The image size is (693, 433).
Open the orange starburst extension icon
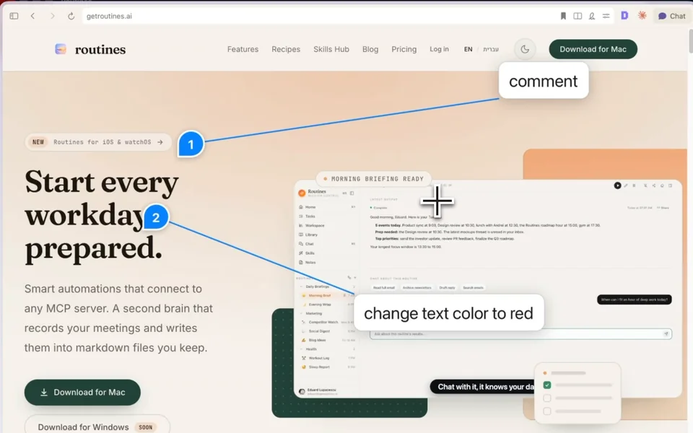(x=642, y=15)
